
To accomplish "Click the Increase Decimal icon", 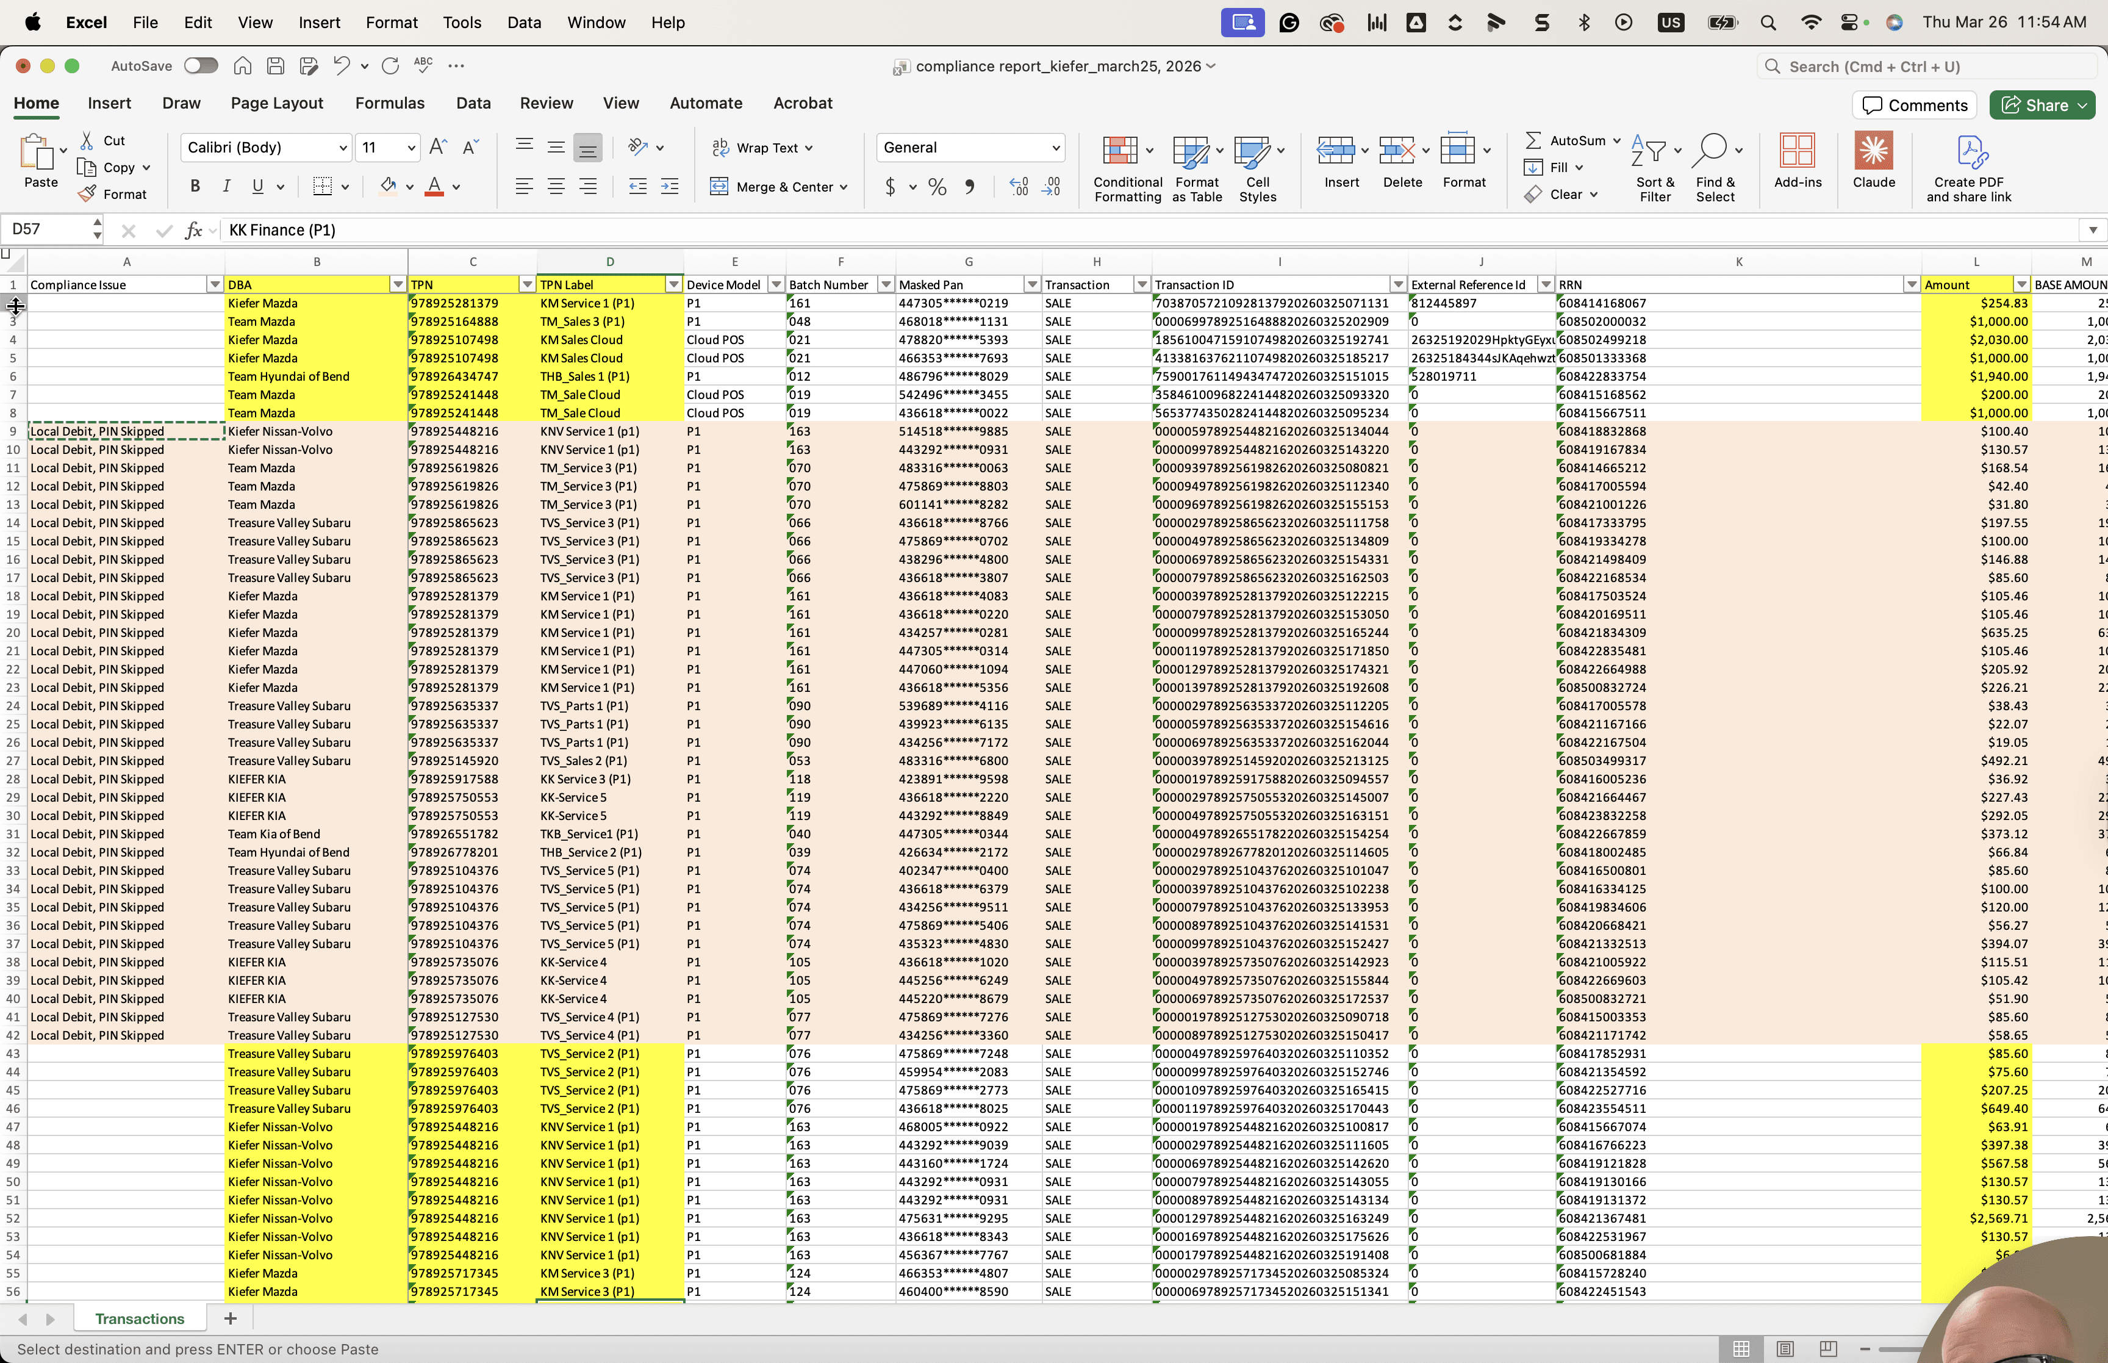I will (x=1019, y=187).
